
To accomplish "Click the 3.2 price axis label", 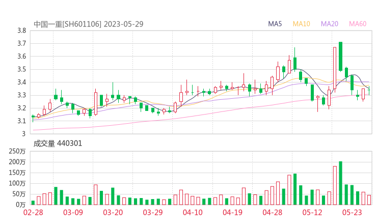I will (21, 108).
